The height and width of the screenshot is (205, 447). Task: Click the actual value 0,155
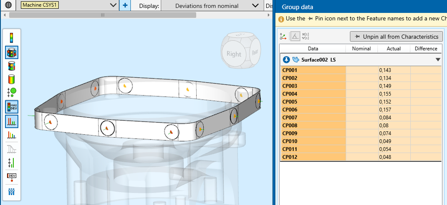[x=385, y=94]
